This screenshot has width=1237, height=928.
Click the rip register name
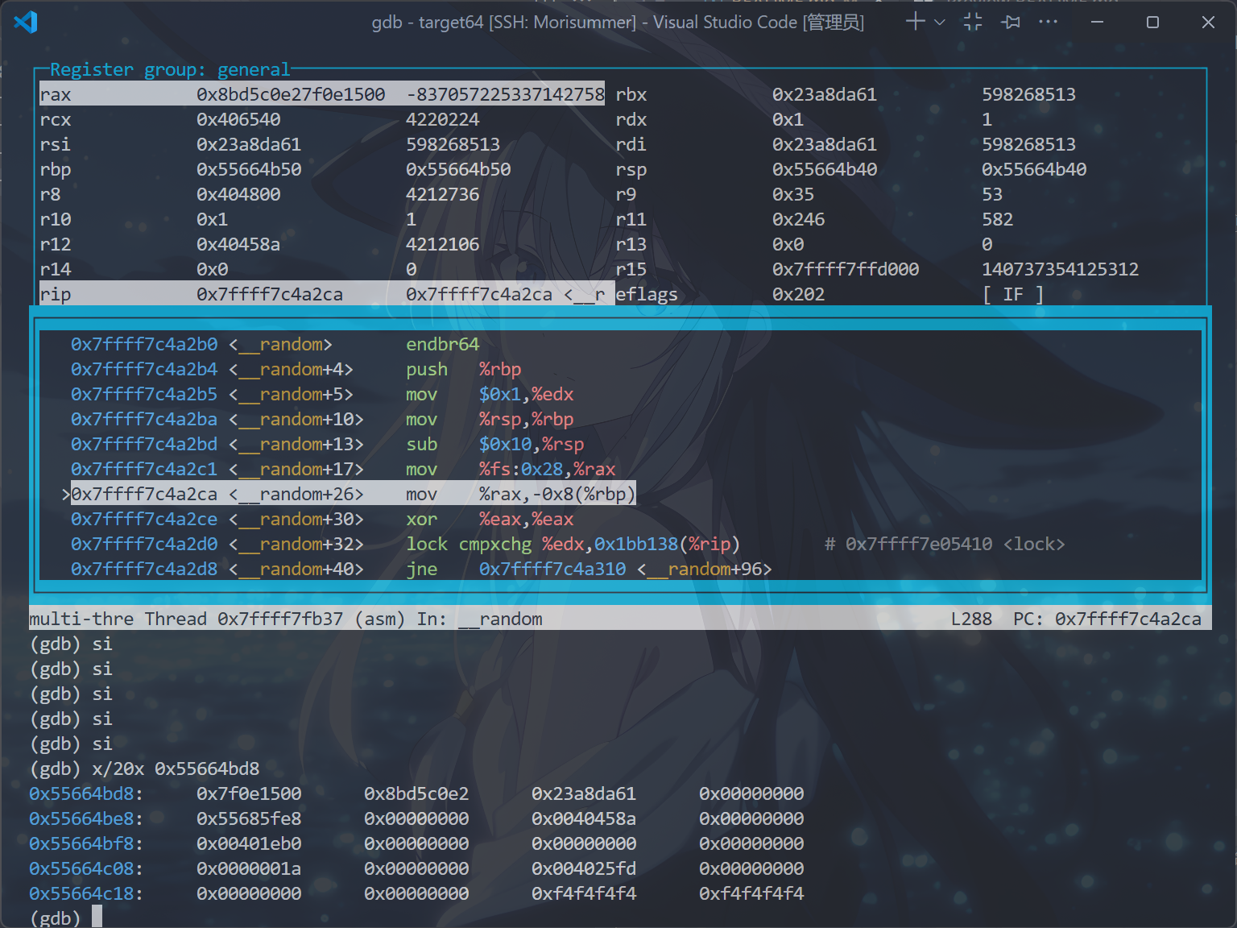click(x=56, y=294)
